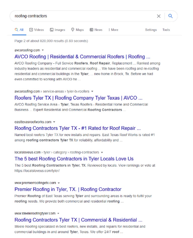
Task: Click the Page 2 of about 820,000 results text
Action: pyautogui.click(x=51, y=41)
